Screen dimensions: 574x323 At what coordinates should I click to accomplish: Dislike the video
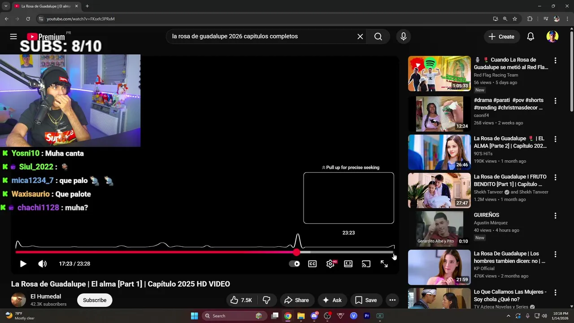point(267,300)
